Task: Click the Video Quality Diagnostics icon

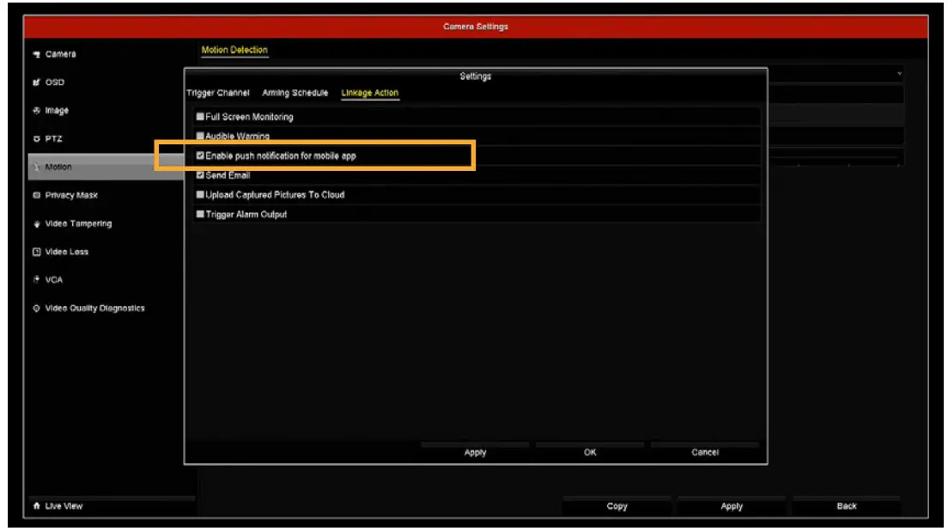Action: tap(36, 308)
